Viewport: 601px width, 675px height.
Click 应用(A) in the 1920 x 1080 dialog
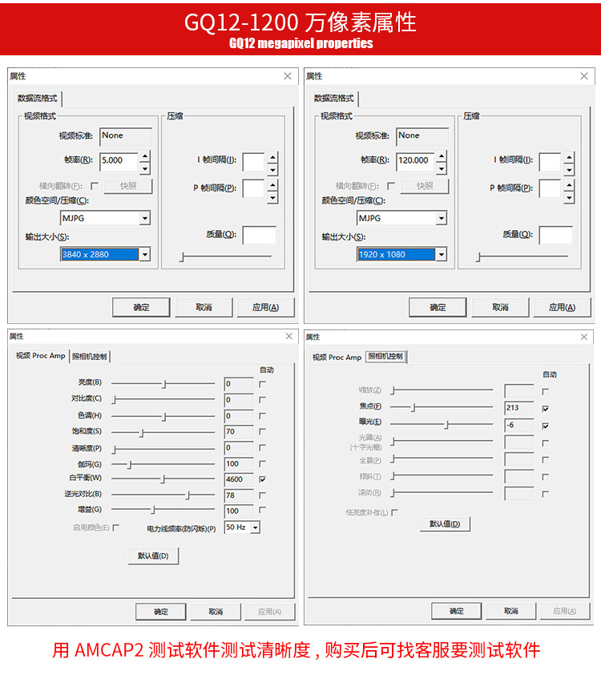563,307
